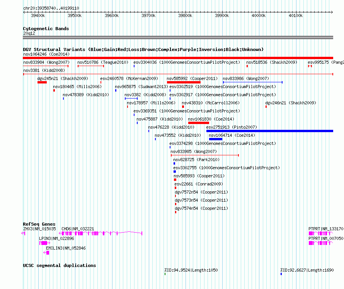Click nsv510786 (Teague2010) variant label

tap(103, 62)
